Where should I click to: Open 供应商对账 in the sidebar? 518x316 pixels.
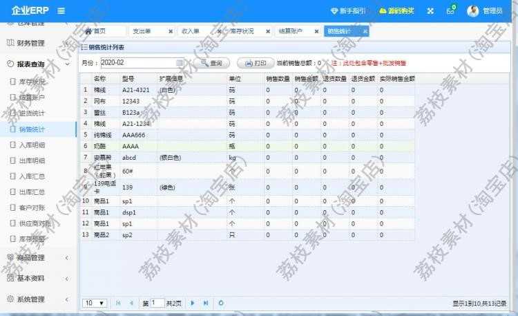(35, 223)
